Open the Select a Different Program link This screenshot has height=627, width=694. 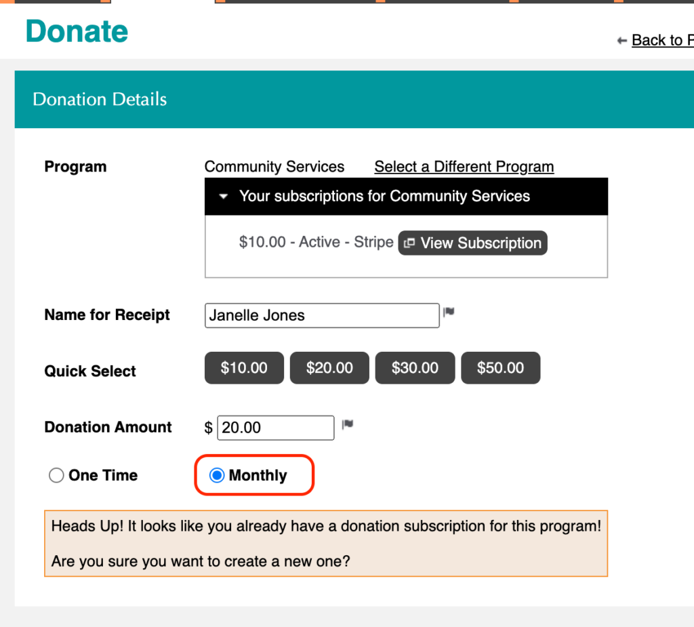pyautogui.click(x=464, y=167)
